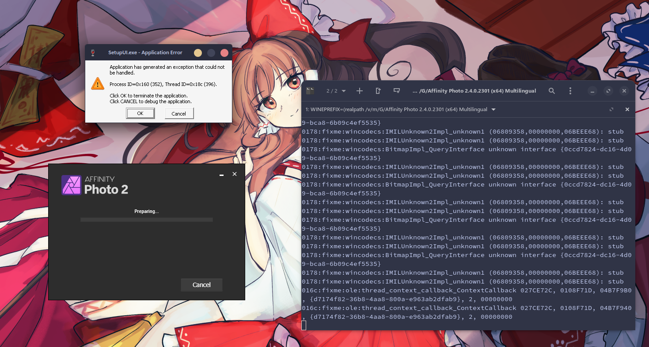Click the Affinity Photo 2 logo icon
649x347 pixels.
click(71, 185)
